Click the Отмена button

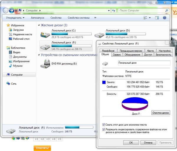(x=148, y=143)
